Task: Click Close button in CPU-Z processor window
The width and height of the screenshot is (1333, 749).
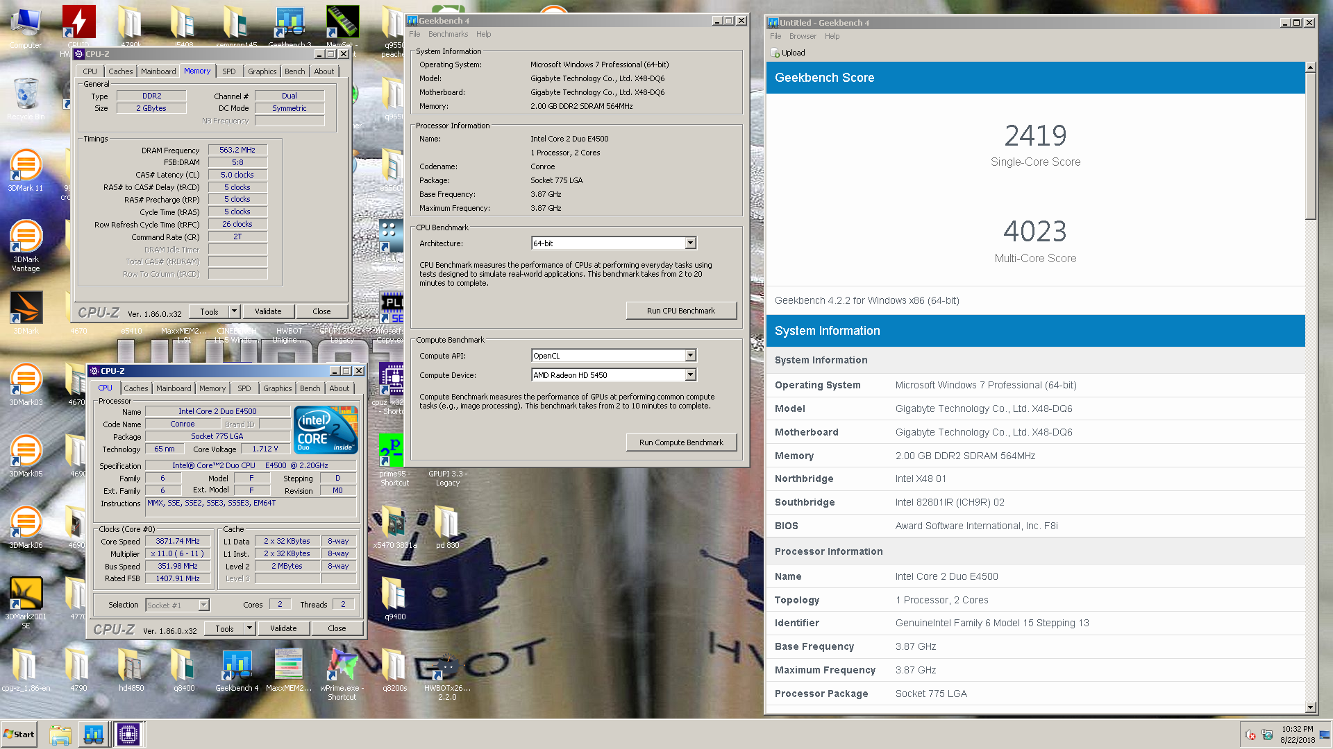Action: [337, 629]
